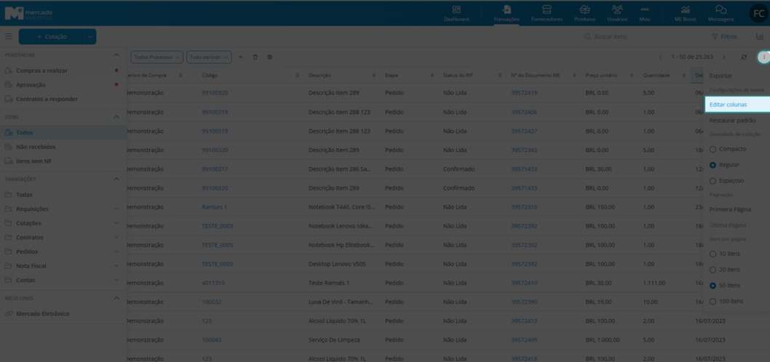Open the Produtos section
The width and height of the screenshot is (770, 362).
[x=585, y=13]
